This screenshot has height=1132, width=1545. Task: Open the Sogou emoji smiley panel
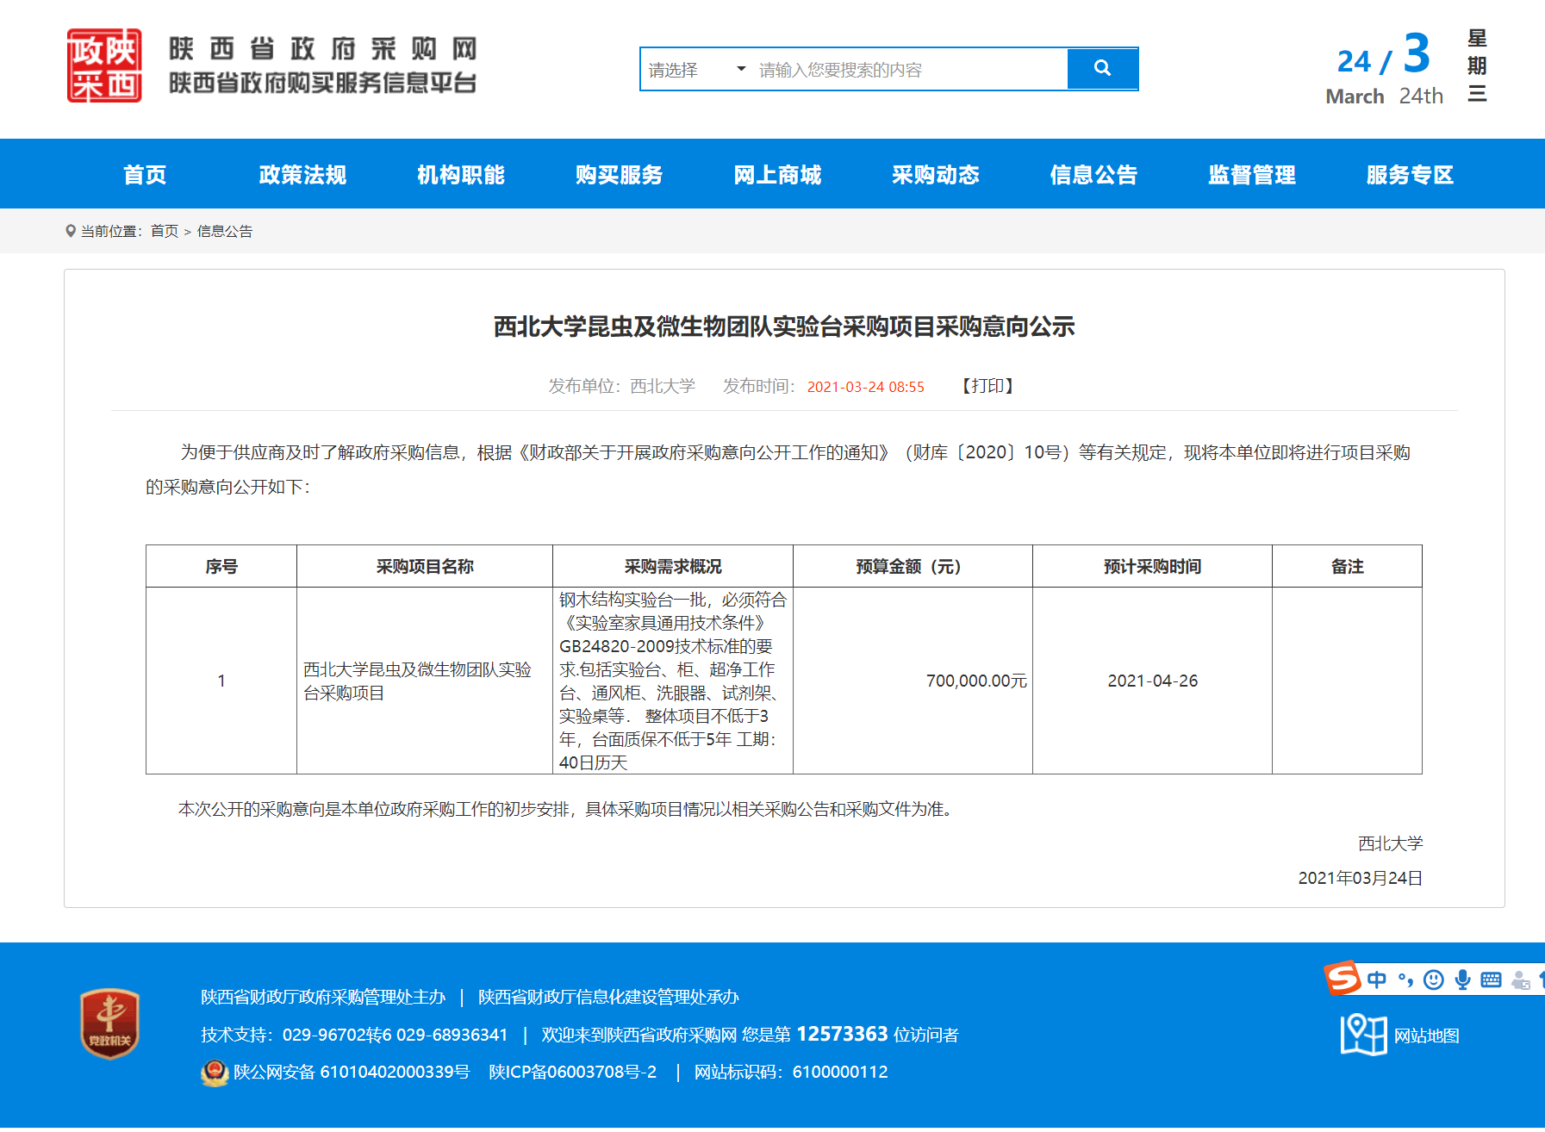(x=1434, y=980)
